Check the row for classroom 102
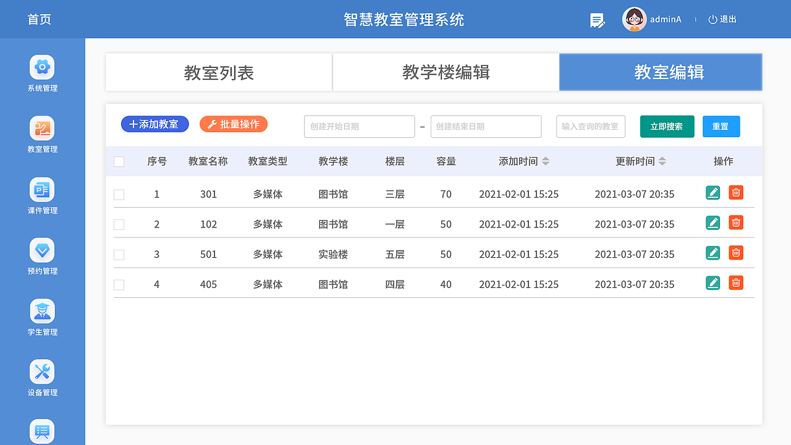The height and width of the screenshot is (445, 791). point(119,225)
